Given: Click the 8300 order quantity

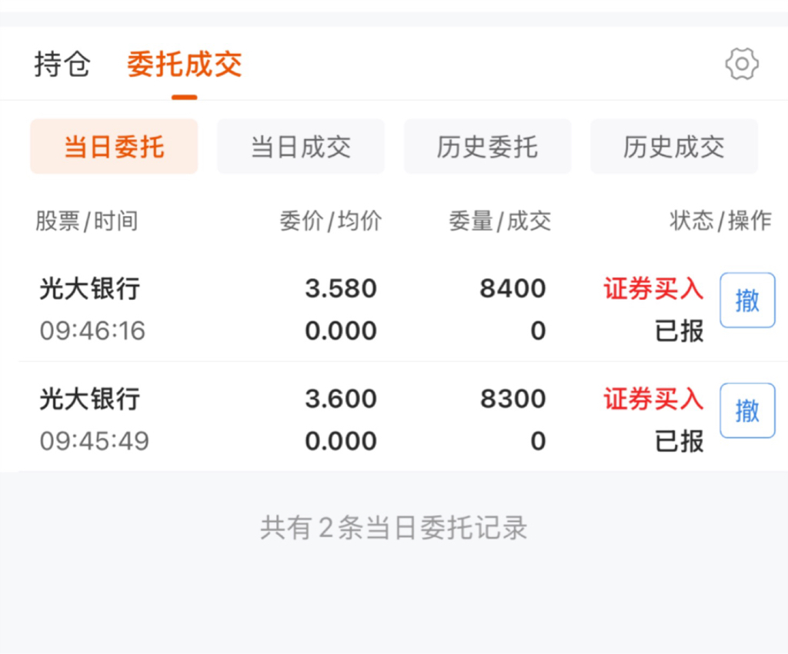Looking at the screenshot, I should tap(513, 399).
